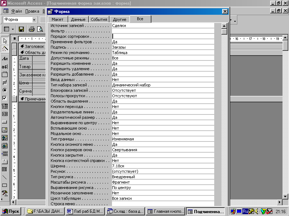The height and width of the screenshot is (216, 289).
Task: Open F:\БАЗЫ ДАН... taskbar button
Action: [45, 211]
